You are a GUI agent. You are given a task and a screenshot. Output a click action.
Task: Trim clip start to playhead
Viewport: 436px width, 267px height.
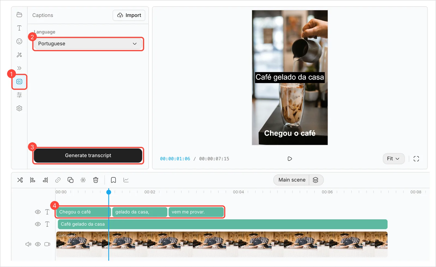pyautogui.click(x=33, y=180)
